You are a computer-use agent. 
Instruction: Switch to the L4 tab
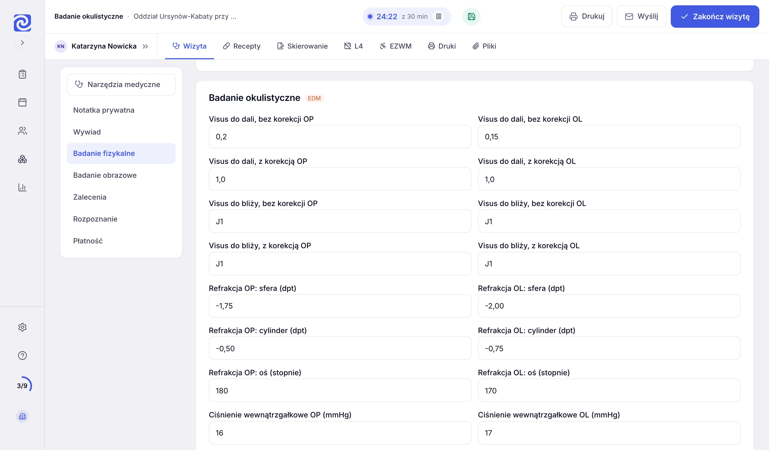coord(353,46)
